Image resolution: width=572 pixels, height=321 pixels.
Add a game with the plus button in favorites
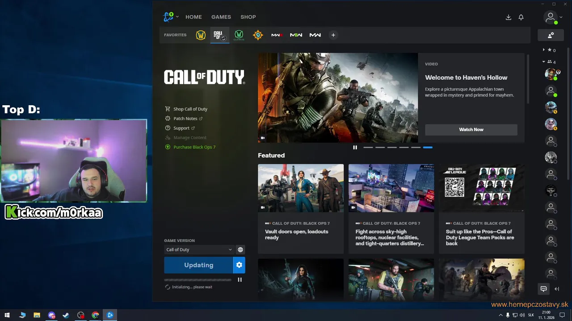point(333,35)
